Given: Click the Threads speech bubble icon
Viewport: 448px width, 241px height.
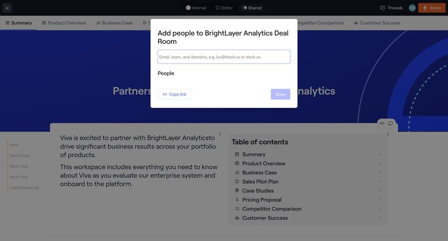Looking at the screenshot, I should pyautogui.click(x=382, y=8).
